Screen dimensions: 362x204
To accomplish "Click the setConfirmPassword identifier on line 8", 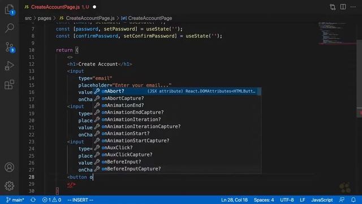I will (150, 36).
